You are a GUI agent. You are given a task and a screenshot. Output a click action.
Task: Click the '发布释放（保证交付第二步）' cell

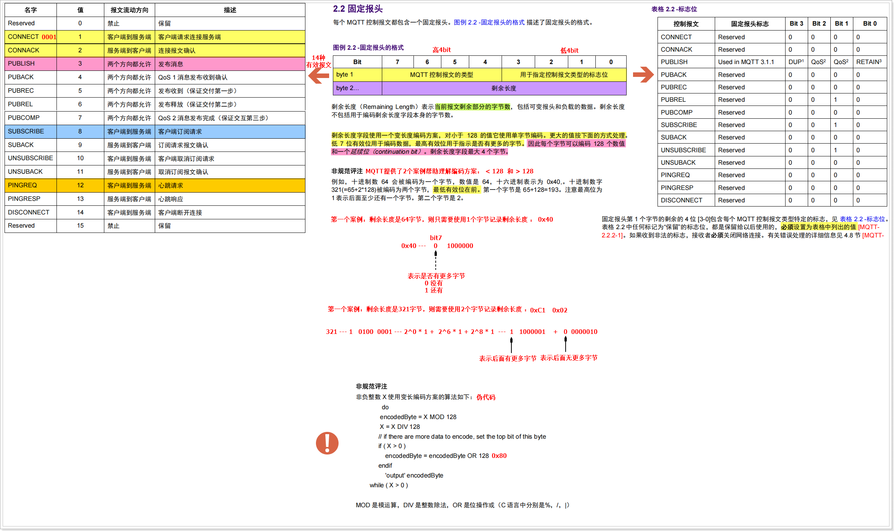pos(230,104)
